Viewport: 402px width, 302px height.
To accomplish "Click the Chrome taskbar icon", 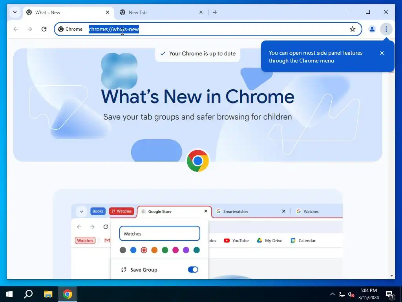I will (68, 294).
